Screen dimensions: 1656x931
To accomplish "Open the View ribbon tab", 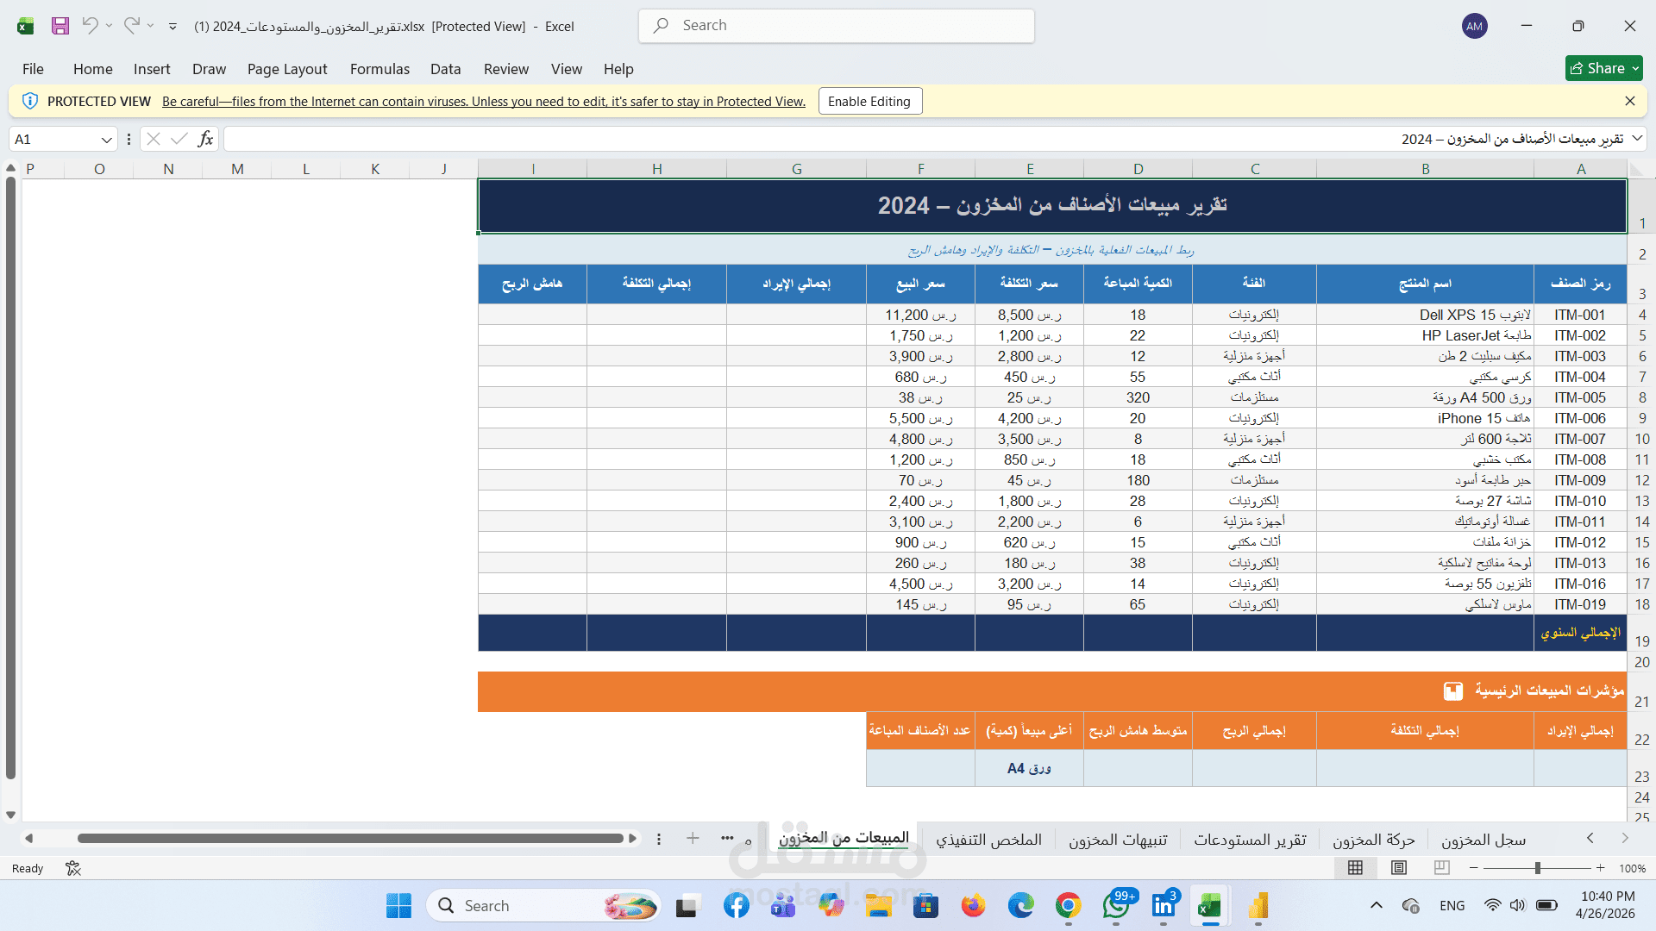I will click(567, 69).
